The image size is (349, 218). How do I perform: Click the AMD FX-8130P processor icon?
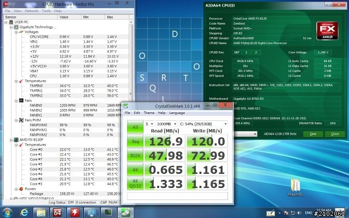point(16,140)
